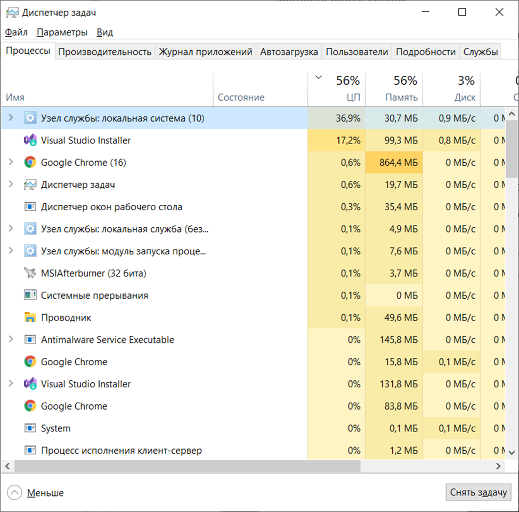This screenshot has width=519, height=512.
Task: Select the Visual Studio Installer process icon
Action: (x=29, y=140)
